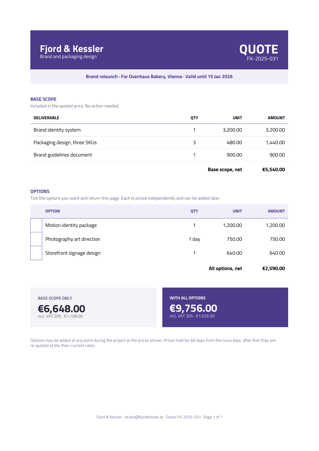This screenshot has width=319, height=451.
Task: Click the €9,756.00 with all options total
Action: 193,308
